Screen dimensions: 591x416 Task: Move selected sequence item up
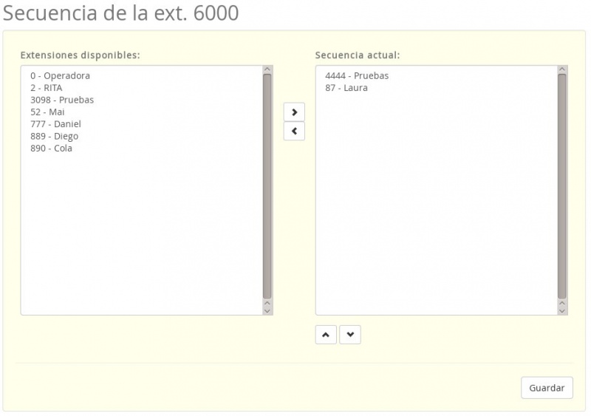coord(326,335)
